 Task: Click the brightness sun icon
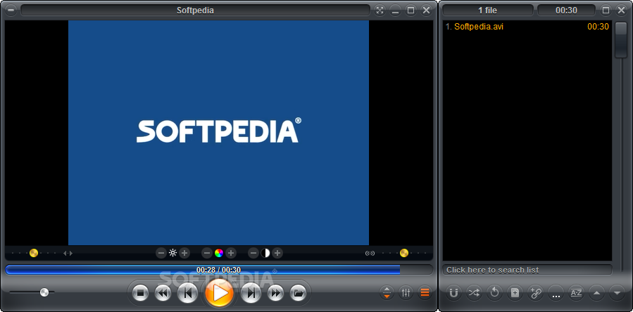coord(173,253)
